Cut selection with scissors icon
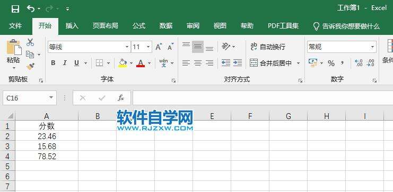 pyautogui.click(x=30, y=42)
